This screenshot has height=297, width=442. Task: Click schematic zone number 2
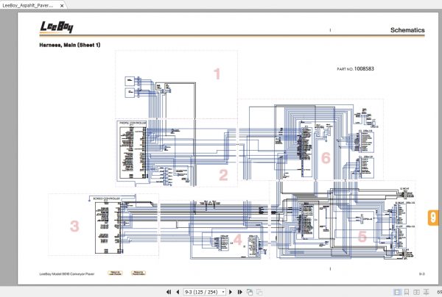pyautogui.click(x=223, y=175)
